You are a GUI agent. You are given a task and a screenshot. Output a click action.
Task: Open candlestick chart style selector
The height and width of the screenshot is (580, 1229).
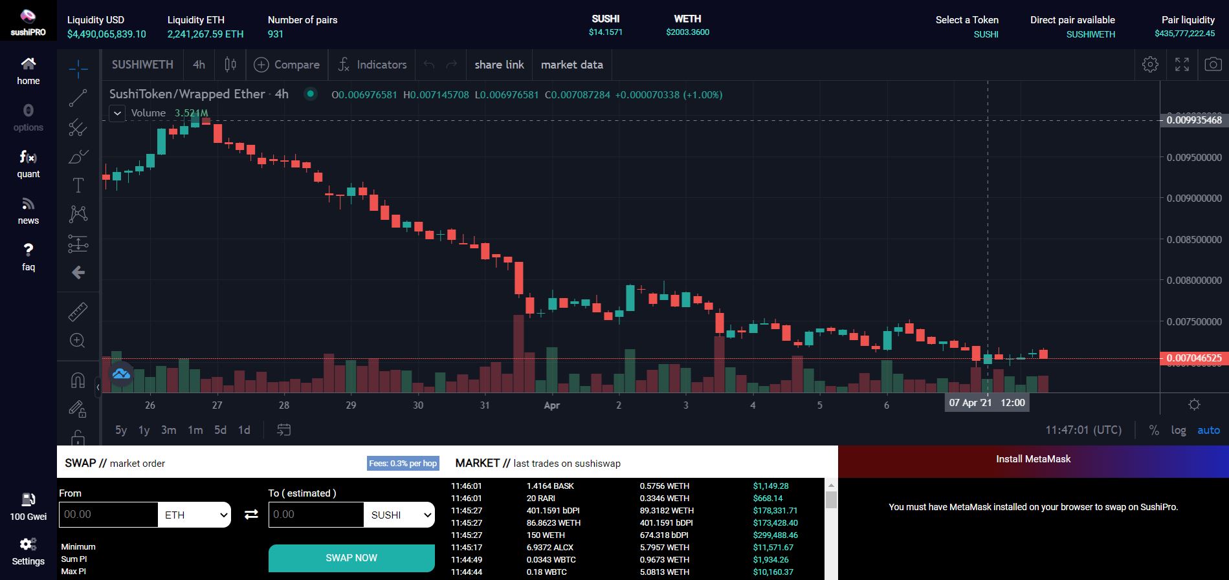(x=230, y=65)
